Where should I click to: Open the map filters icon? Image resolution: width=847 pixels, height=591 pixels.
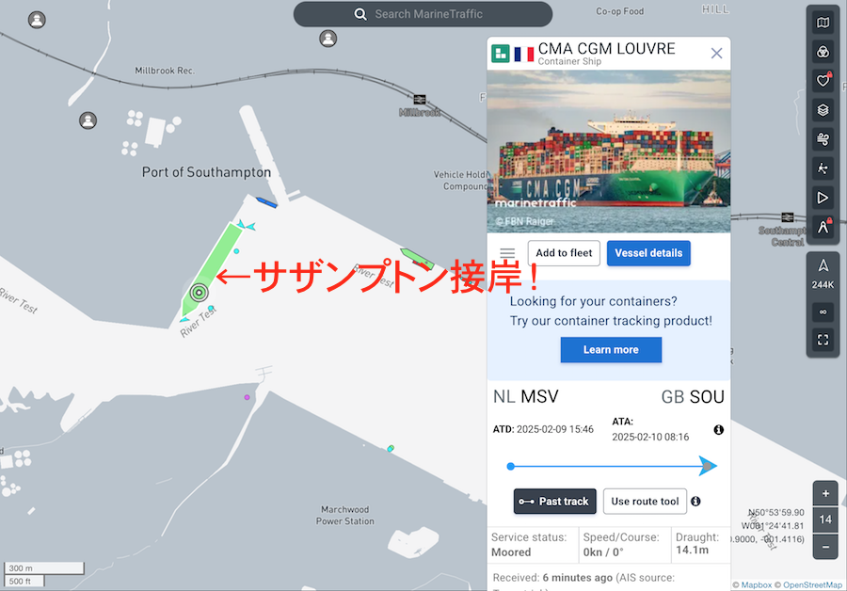tap(823, 52)
